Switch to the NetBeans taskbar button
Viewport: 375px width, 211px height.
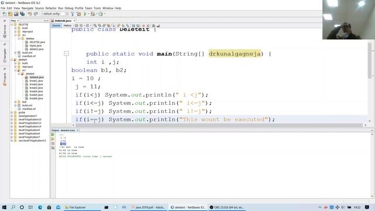tap(188, 207)
